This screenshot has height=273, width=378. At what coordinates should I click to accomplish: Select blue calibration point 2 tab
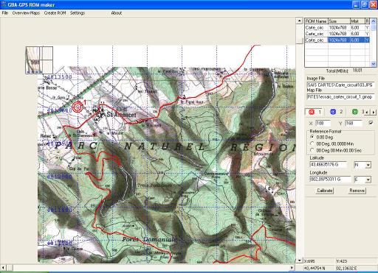coord(336,112)
